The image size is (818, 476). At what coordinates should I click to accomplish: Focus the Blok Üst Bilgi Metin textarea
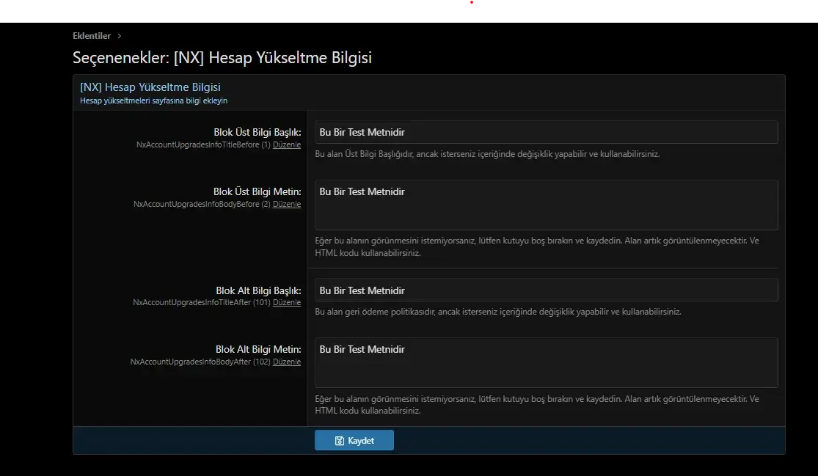click(x=546, y=205)
